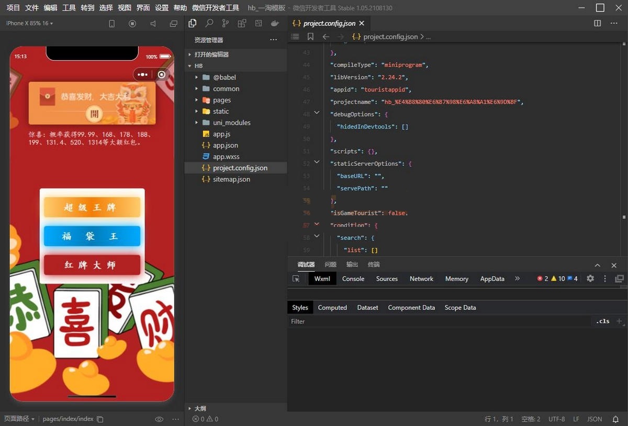This screenshot has width=628, height=426.
Task: Click the Docker whale icon
Action: coord(275,23)
